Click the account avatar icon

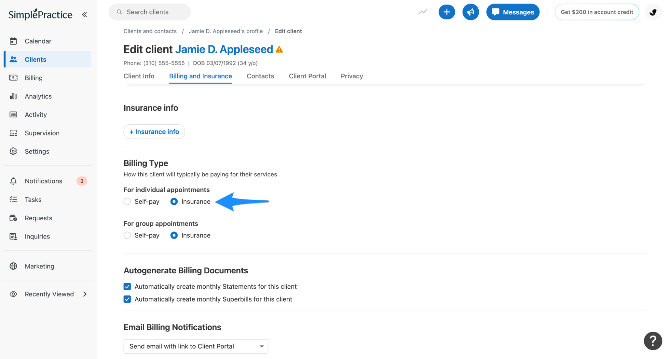click(x=653, y=12)
